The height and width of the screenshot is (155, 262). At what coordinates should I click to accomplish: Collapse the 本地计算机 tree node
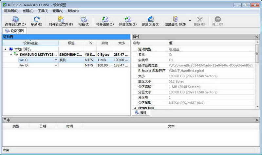6,49
